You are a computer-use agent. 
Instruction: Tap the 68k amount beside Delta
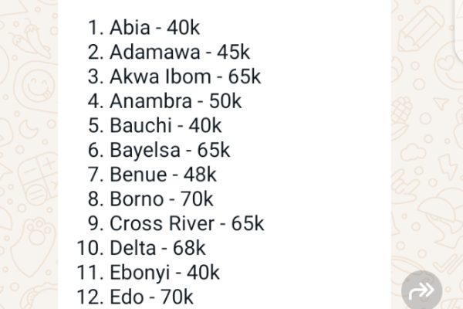(189, 248)
